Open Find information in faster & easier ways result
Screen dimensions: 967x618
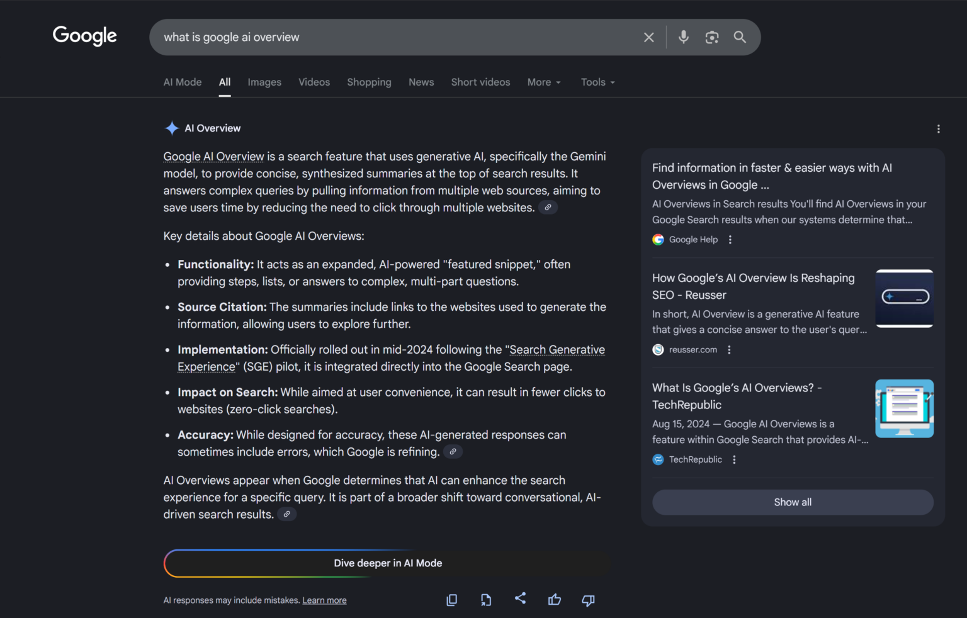pyautogui.click(x=772, y=176)
